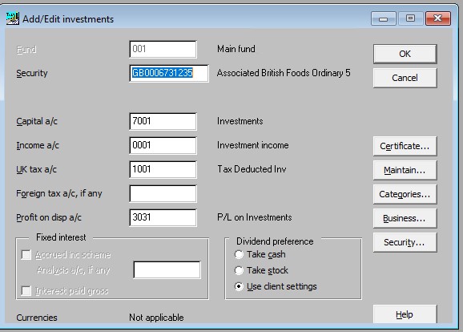Click the Fund field showing 001
Viewport: 463px width, 332px height.
163,49
